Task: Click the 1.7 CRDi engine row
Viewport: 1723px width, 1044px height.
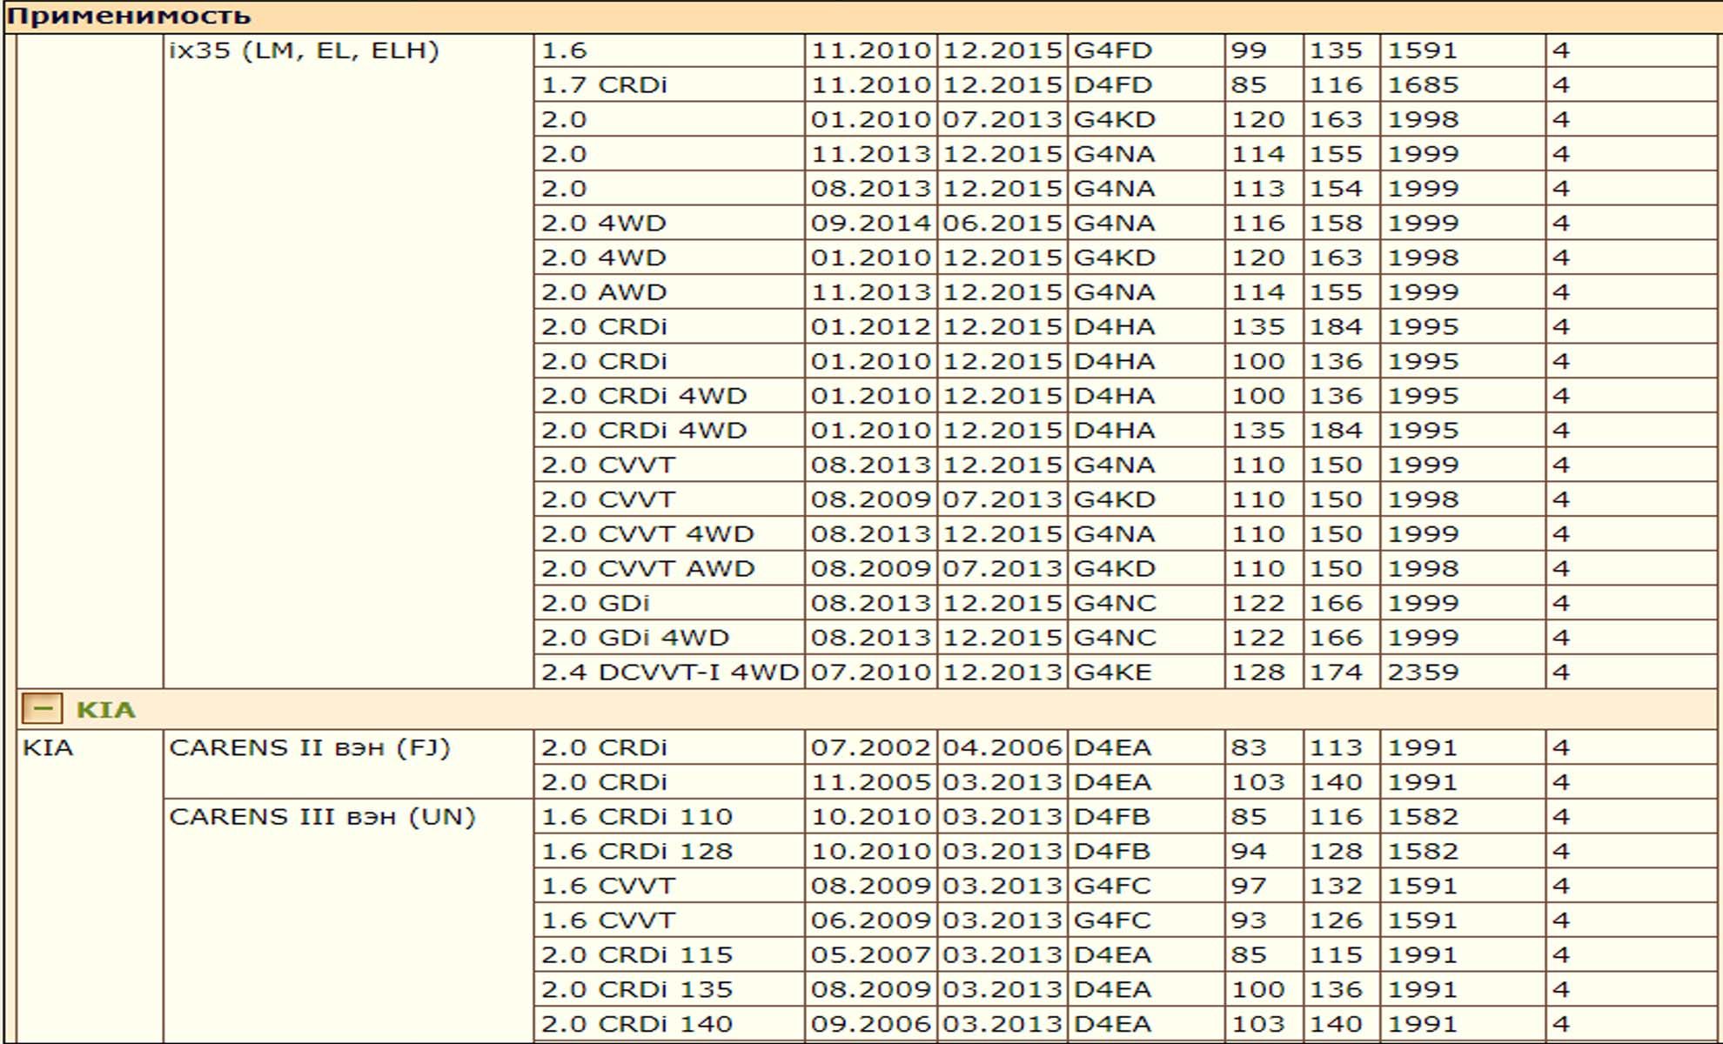Action: [604, 85]
